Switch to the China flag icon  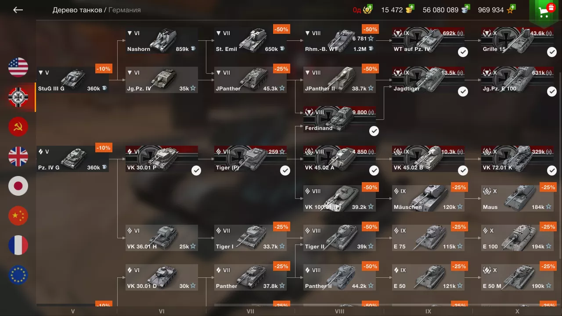[x=18, y=216]
